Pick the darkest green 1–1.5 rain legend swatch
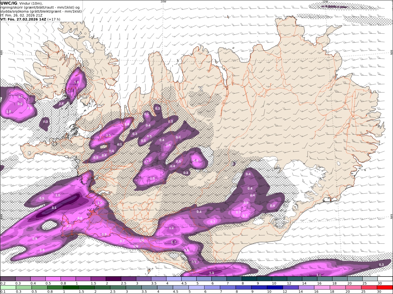393x294 pixels. [x=71, y=288]
